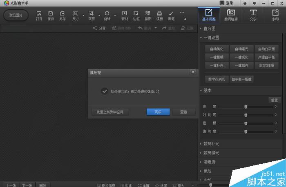Select the 画笔 brush tool

(x=171, y=16)
